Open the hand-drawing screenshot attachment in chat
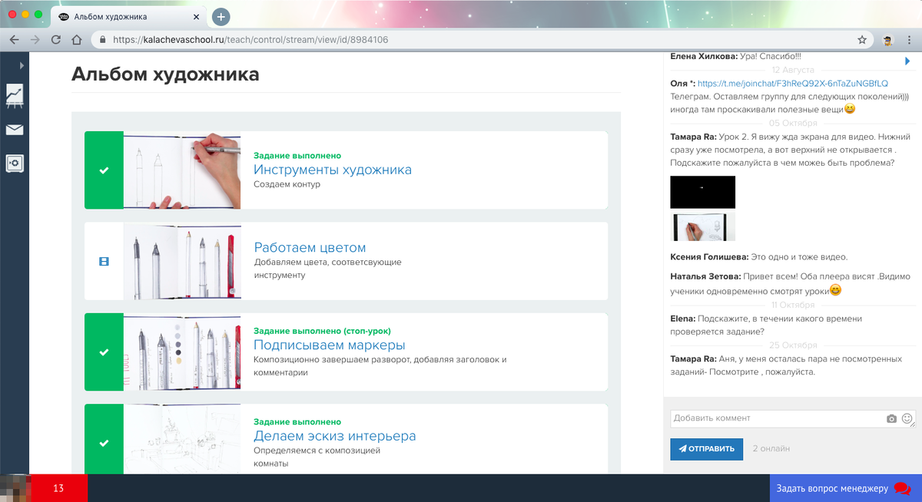Viewport: 922px width, 502px height. 702,227
